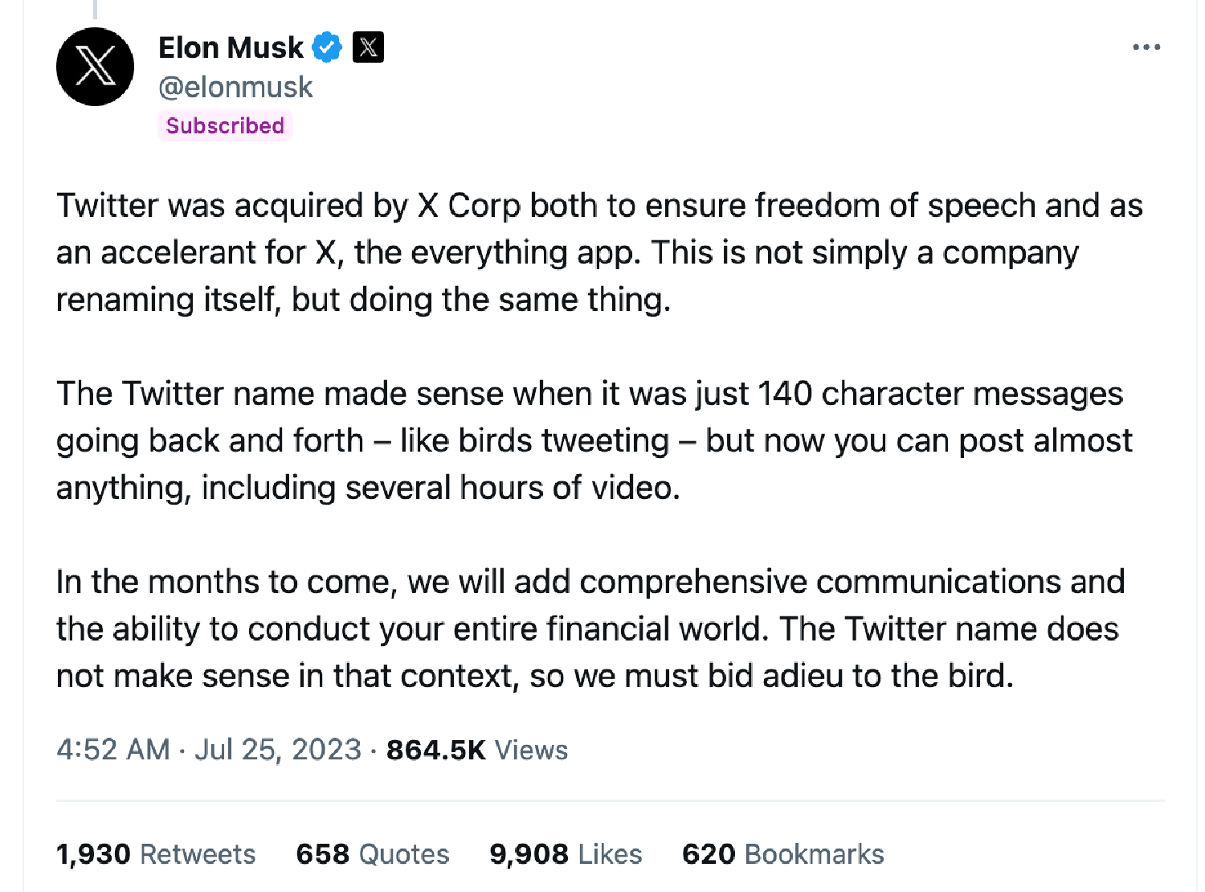Click the X affiliate badge beside the name

tap(368, 47)
